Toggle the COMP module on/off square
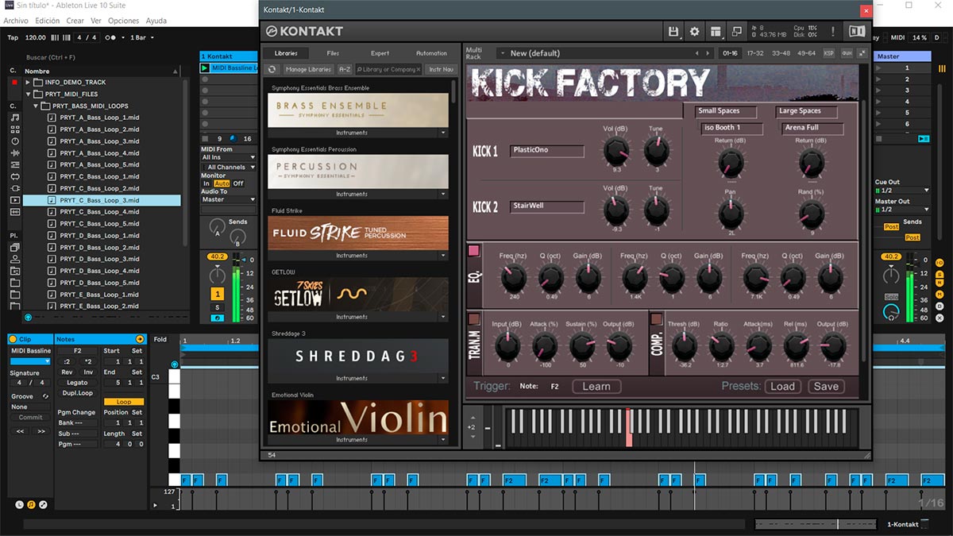This screenshot has width=953, height=536. (657, 318)
